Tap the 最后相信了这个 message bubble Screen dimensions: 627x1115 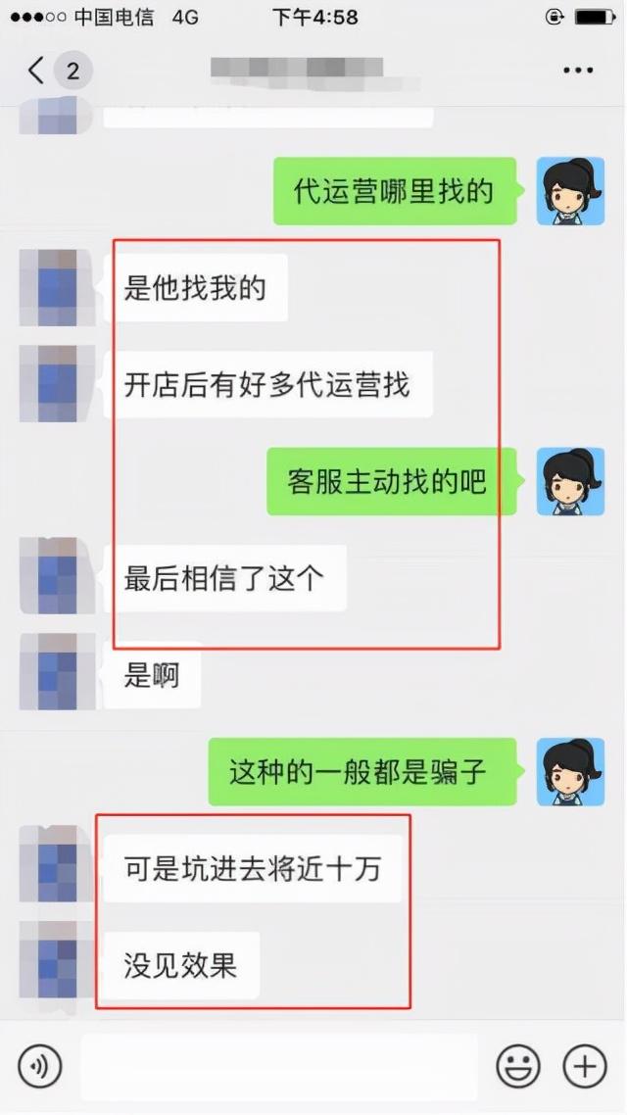click(225, 578)
